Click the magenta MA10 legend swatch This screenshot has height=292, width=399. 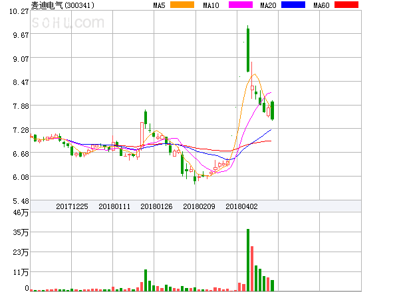point(241,5)
